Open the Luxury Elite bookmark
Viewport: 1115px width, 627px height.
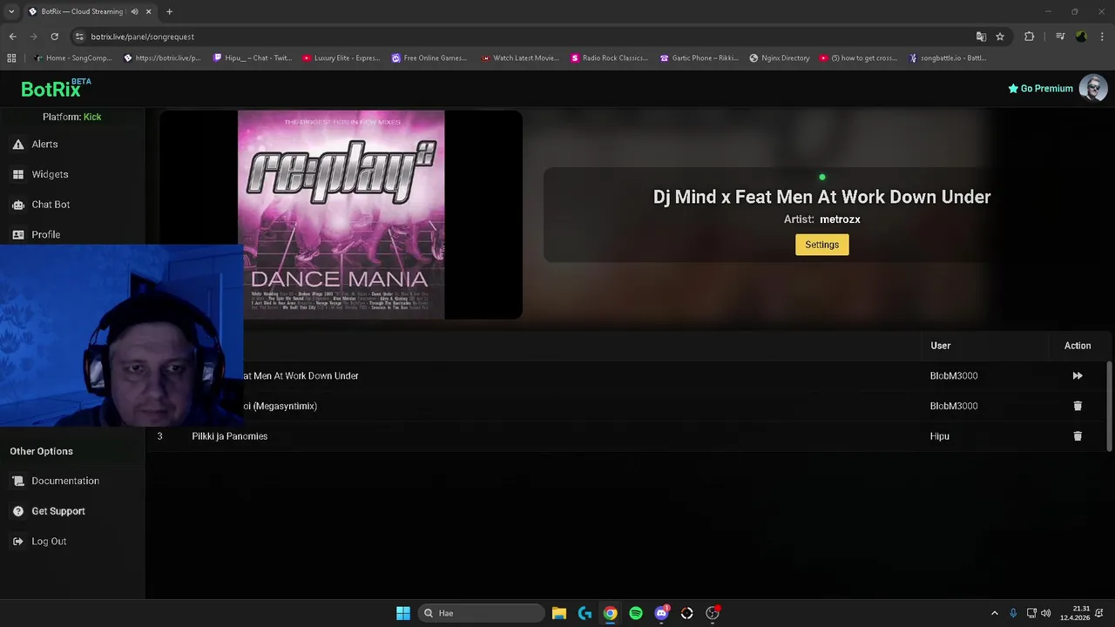click(341, 58)
